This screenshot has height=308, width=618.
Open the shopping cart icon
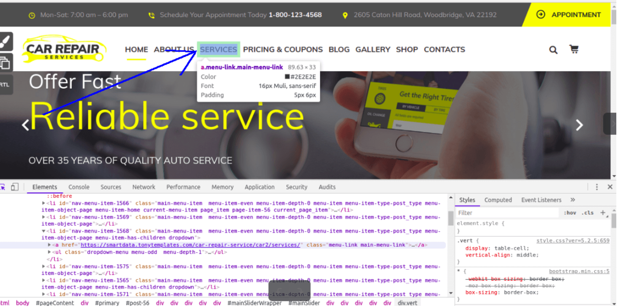coord(573,49)
